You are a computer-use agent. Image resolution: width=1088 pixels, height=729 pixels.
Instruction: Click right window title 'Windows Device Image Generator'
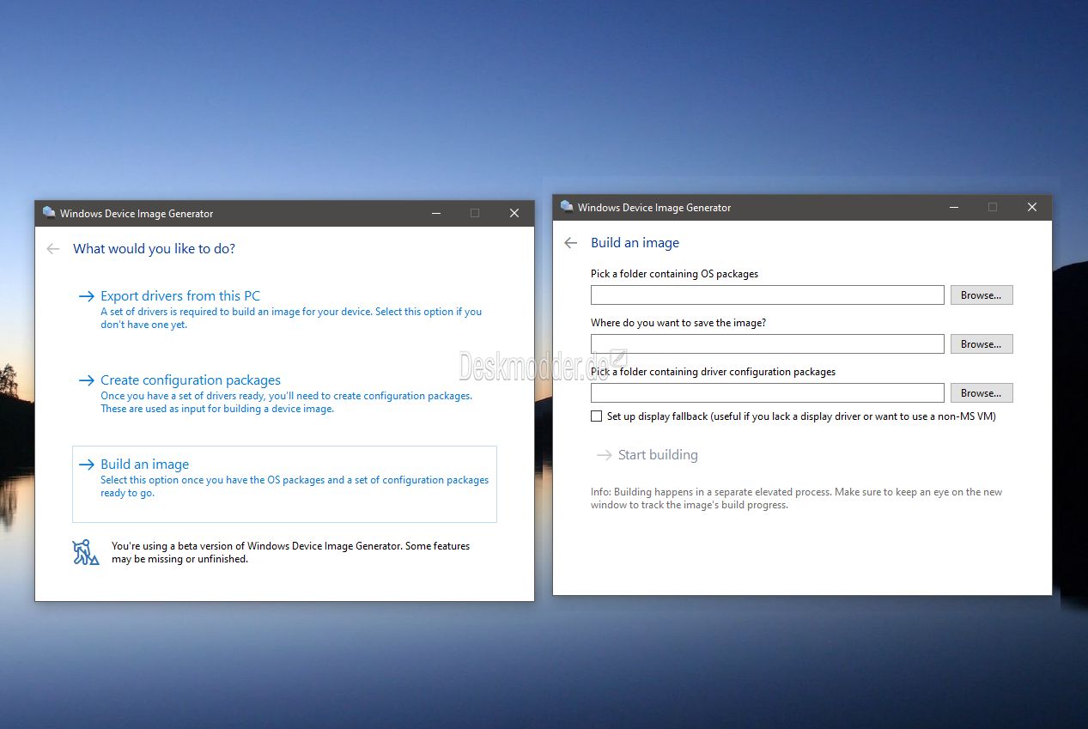pos(654,208)
